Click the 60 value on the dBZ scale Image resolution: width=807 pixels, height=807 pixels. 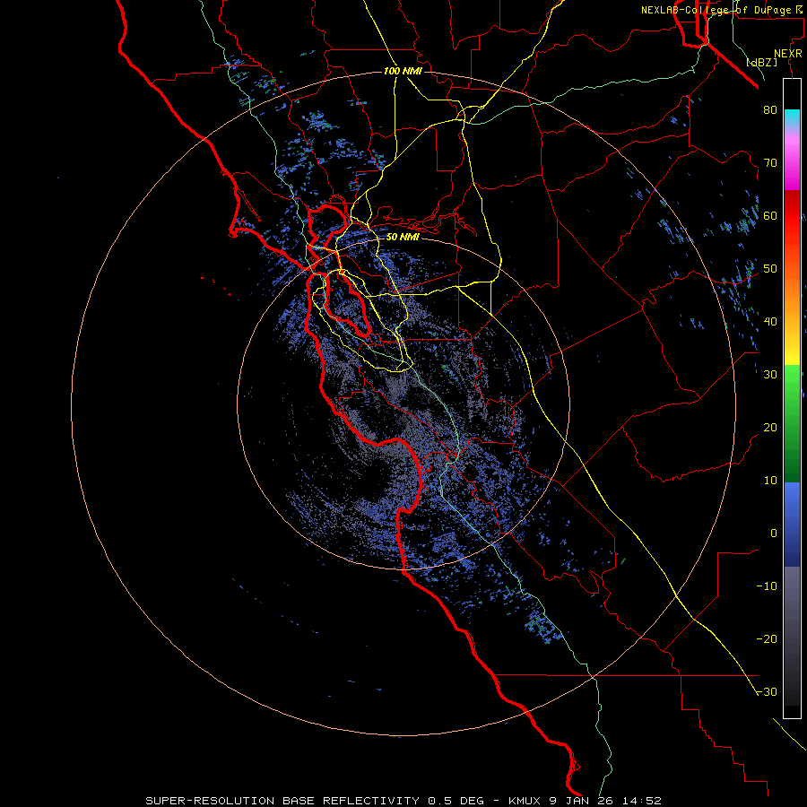[770, 215]
